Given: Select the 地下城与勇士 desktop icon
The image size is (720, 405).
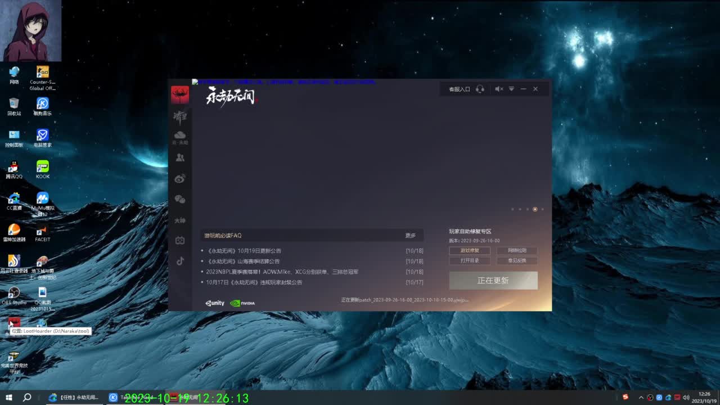Looking at the screenshot, I should coord(42,267).
